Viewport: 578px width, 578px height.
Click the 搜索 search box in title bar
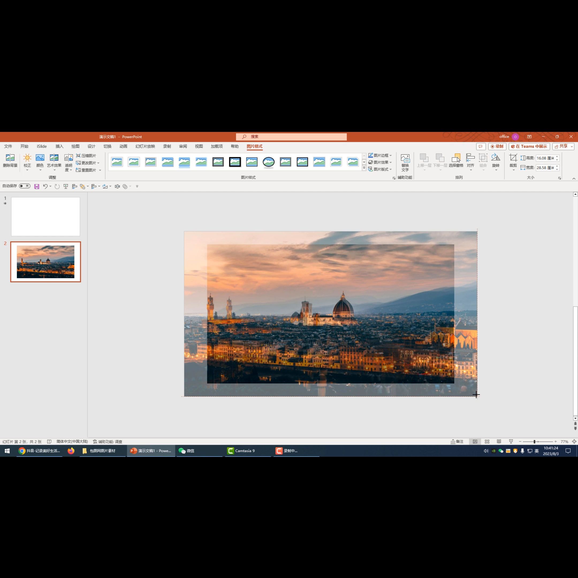point(291,137)
